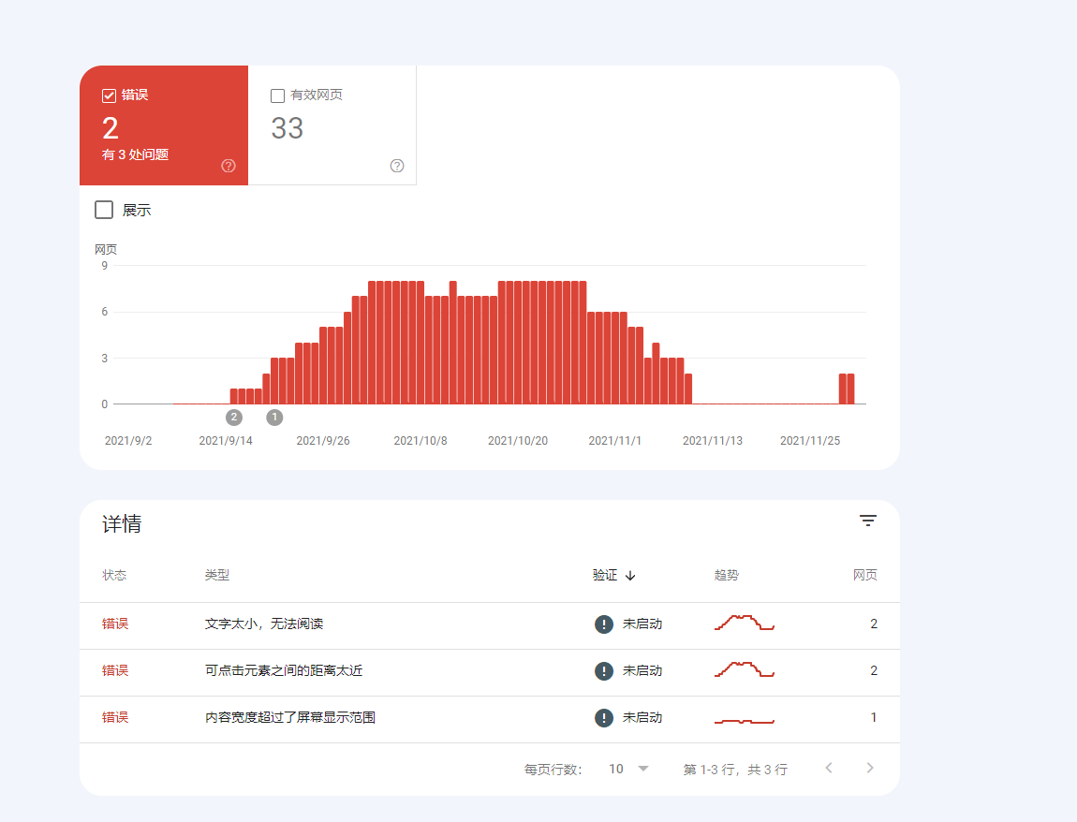Open the filter icon in the 详情 panel
Viewport: 1077px width, 822px height.
point(868,521)
